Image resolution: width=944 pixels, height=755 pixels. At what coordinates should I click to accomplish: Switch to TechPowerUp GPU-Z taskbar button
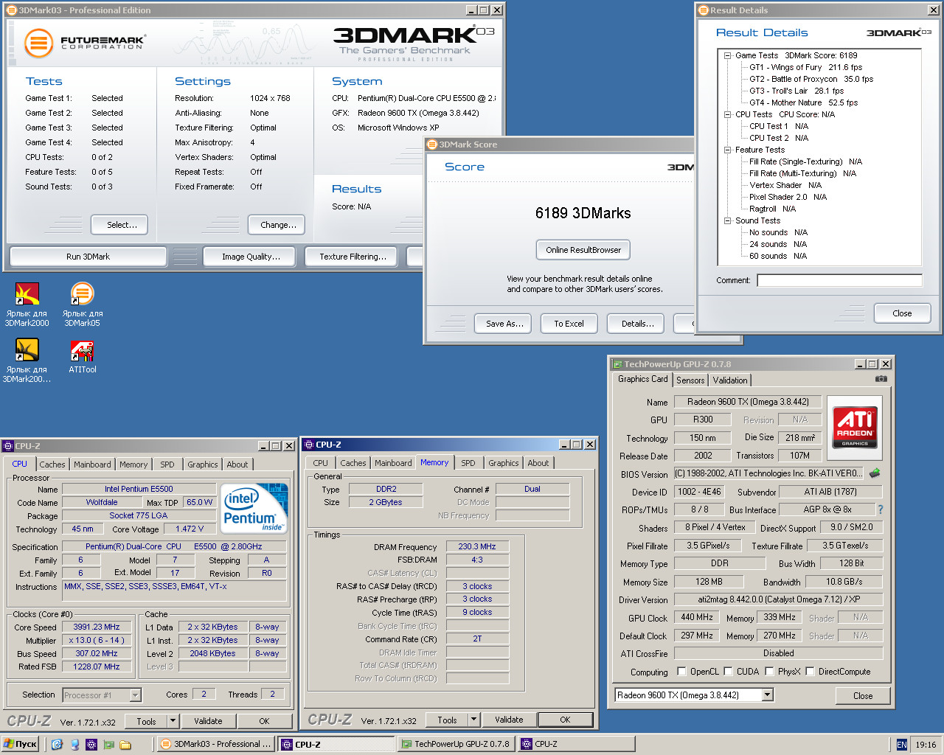[455, 744]
